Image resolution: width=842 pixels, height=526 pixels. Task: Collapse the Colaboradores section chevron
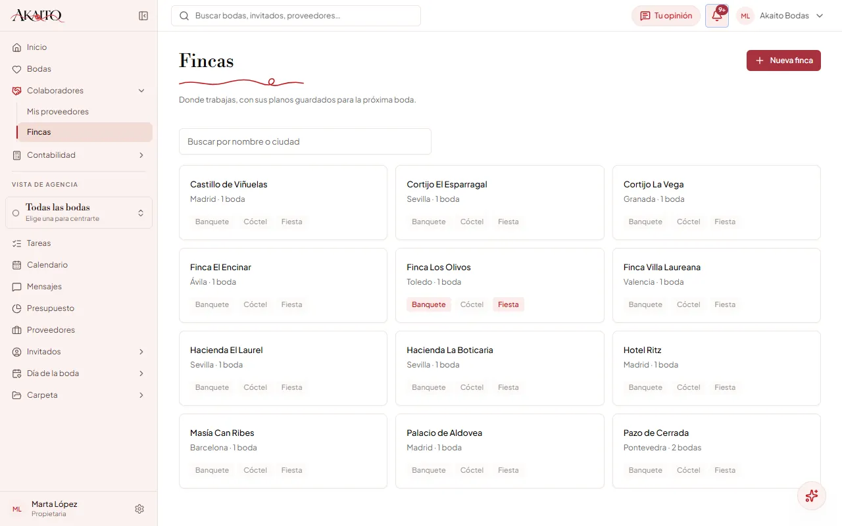click(141, 91)
